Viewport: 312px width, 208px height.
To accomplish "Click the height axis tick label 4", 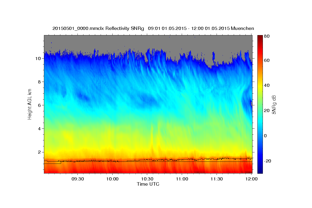I will [40, 129].
